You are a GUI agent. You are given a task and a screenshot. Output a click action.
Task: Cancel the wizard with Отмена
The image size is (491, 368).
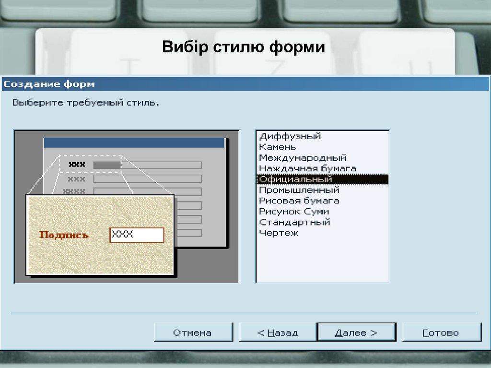coord(194,331)
